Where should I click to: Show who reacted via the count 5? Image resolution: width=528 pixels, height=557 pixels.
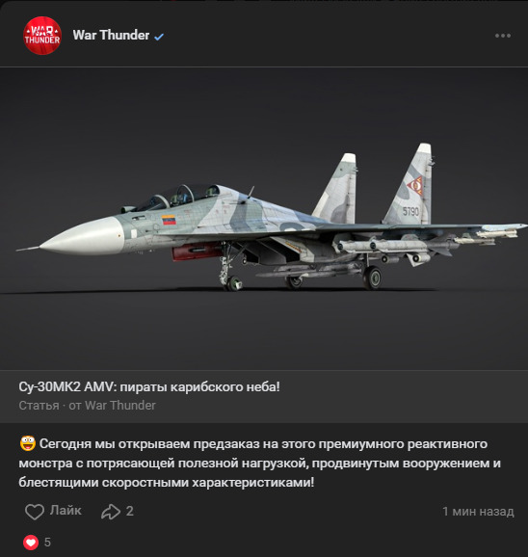47,543
